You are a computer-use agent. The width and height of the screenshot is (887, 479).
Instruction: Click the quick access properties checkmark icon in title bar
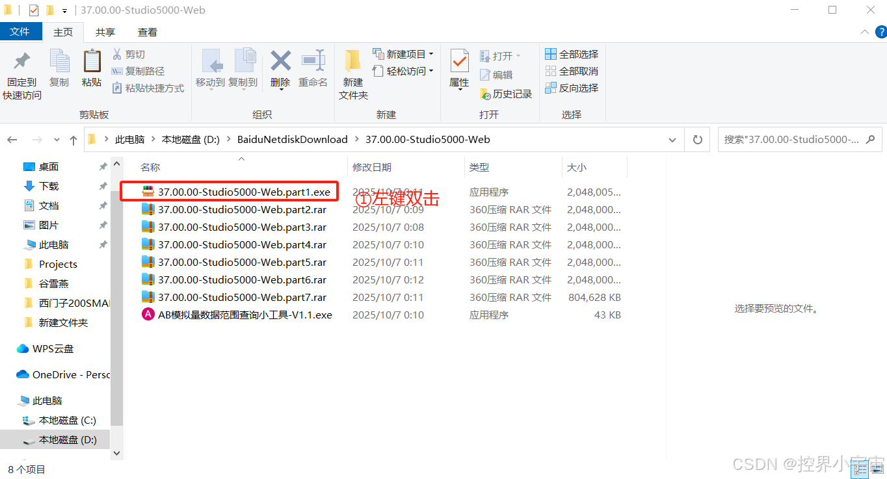(34, 10)
